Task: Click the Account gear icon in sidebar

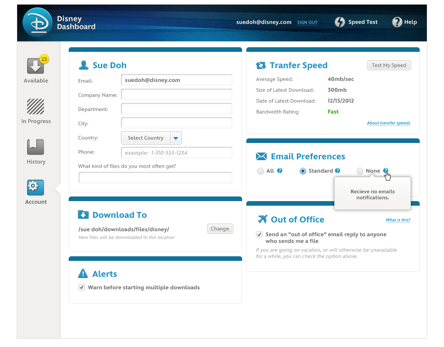Action: (35, 187)
